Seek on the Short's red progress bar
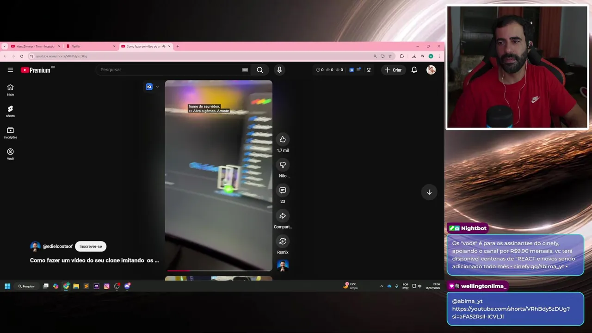This screenshot has height=333, width=592. coord(219,271)
